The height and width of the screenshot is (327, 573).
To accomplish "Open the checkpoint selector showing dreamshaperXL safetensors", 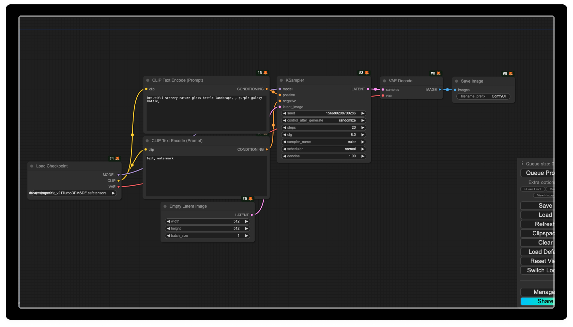I will 74,193.
